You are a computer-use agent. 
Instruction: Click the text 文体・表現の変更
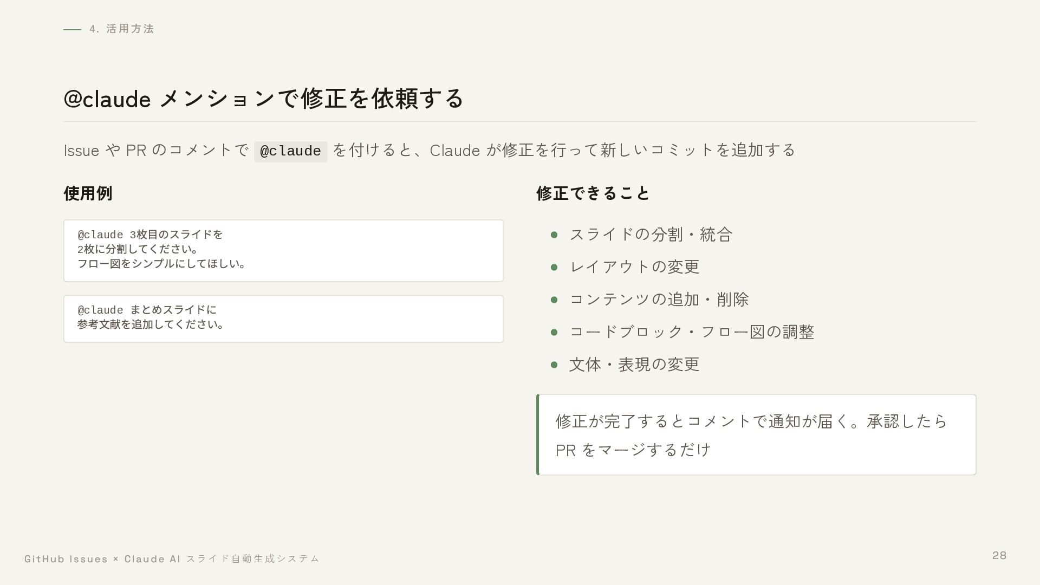pos(635,365)
